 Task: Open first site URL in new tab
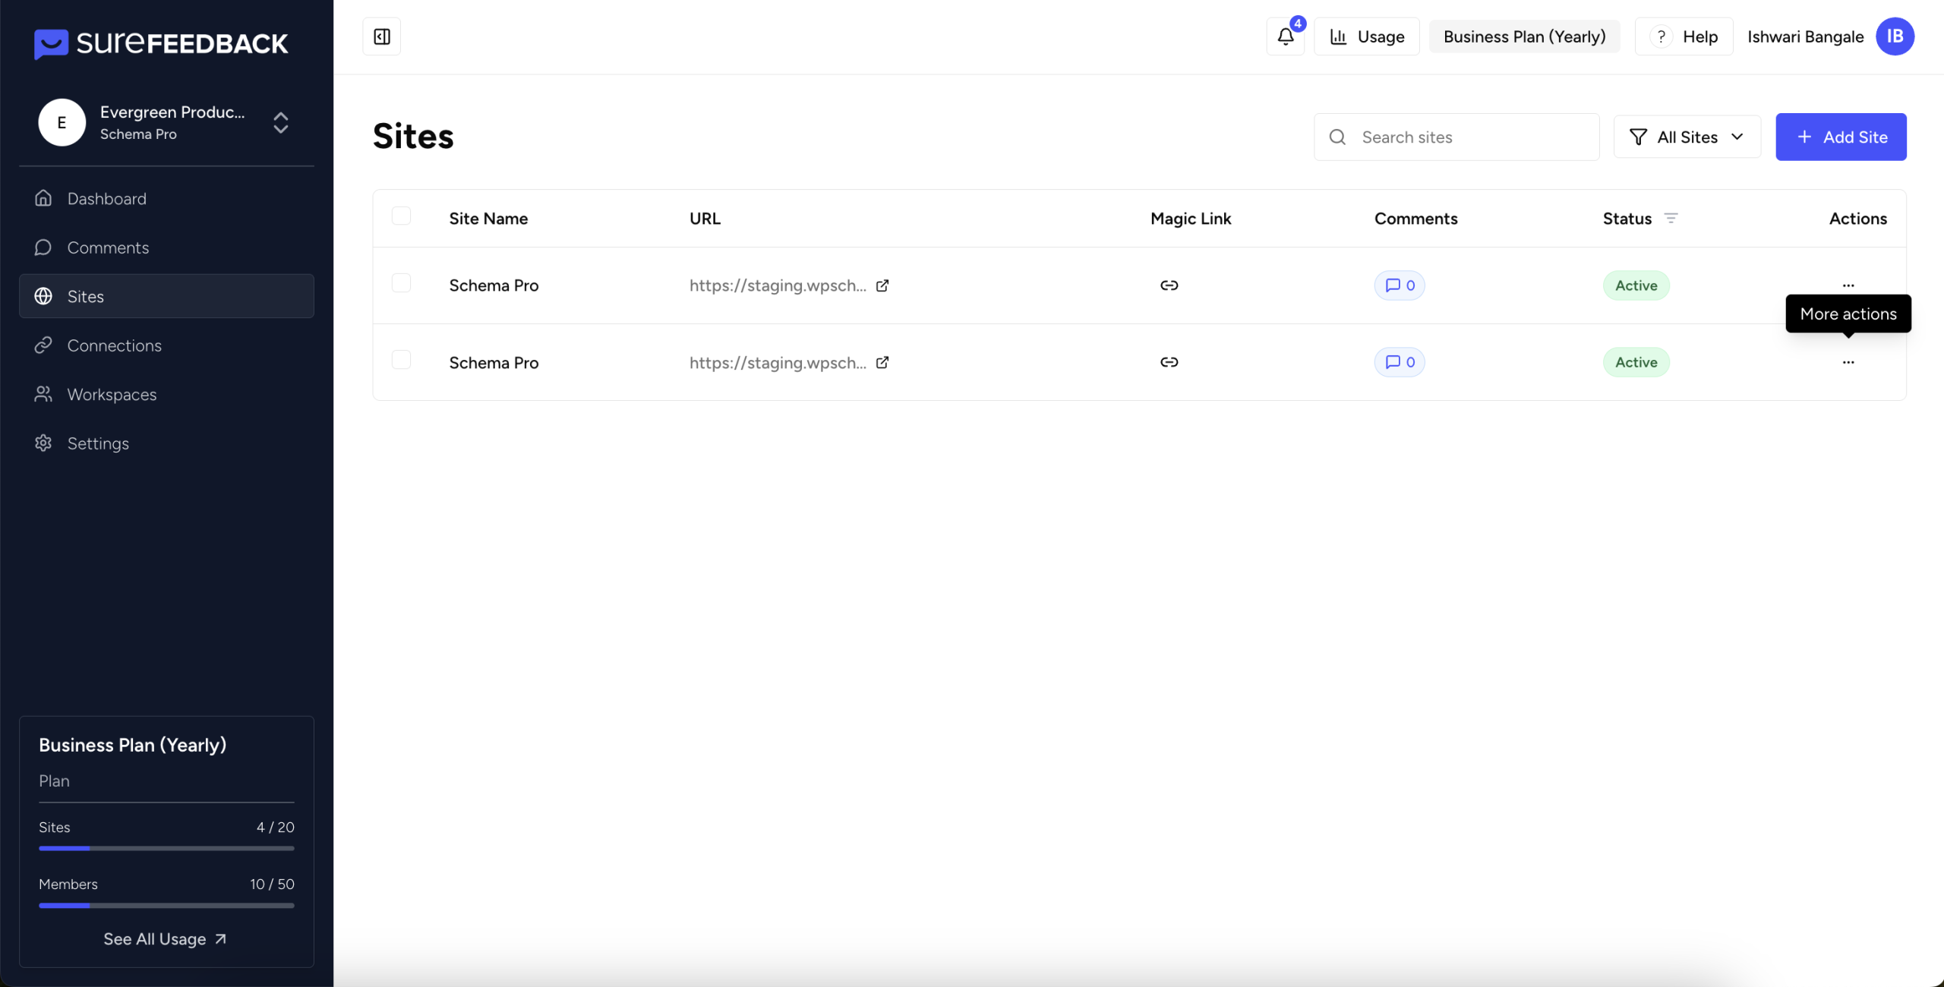(882, 285)
